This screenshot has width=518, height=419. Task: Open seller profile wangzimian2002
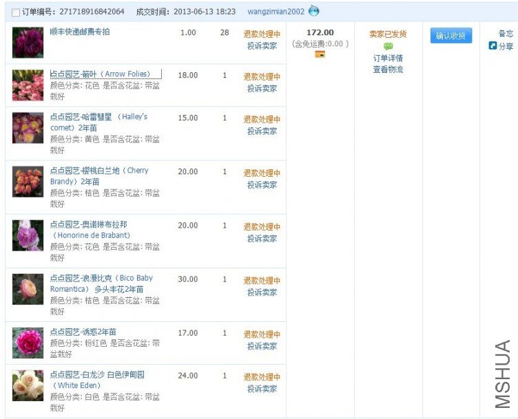276,12
